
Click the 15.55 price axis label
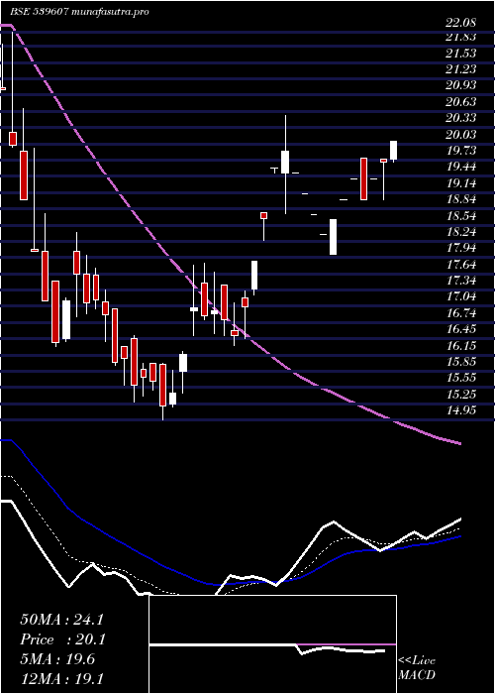click(x=461, y=378)
